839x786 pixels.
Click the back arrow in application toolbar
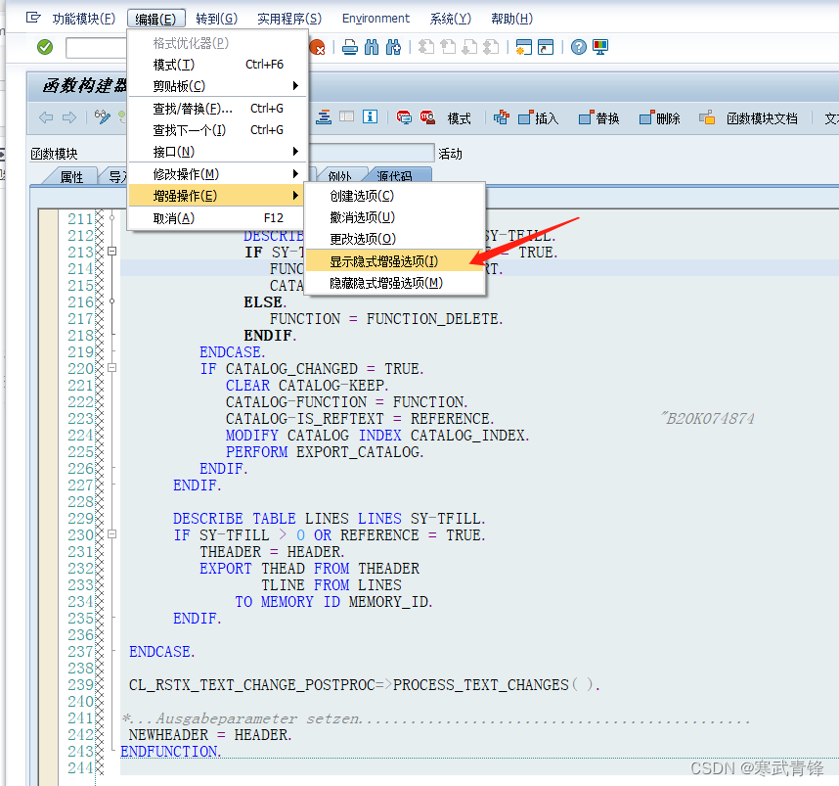pyautogui.click(x=46, y=117)
